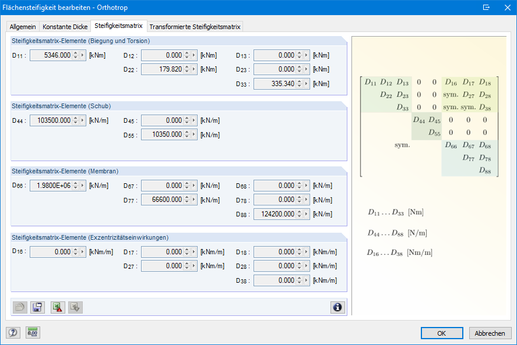Click the D23 value field
This screenshot has height=345, width=517.
(x=275, y=69)
